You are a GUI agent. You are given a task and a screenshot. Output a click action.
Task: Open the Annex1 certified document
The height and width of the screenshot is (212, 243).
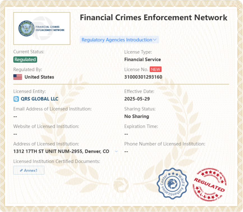(29, 170)
